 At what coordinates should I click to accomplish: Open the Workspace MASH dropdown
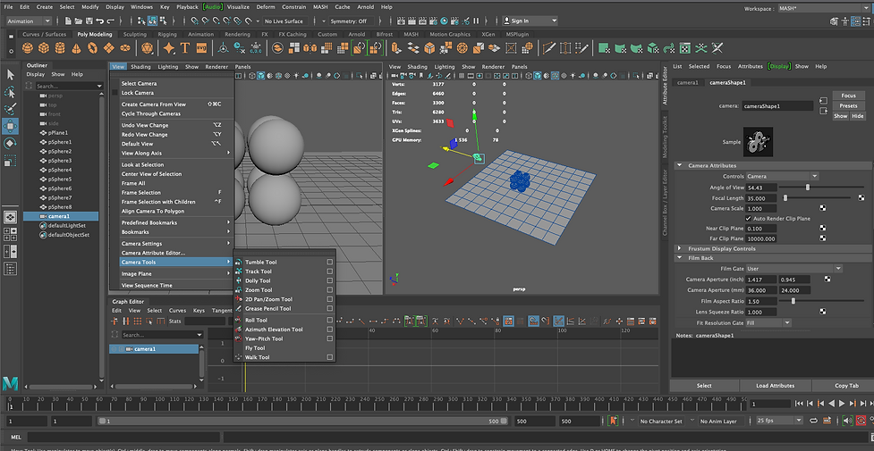coord(824,8)
